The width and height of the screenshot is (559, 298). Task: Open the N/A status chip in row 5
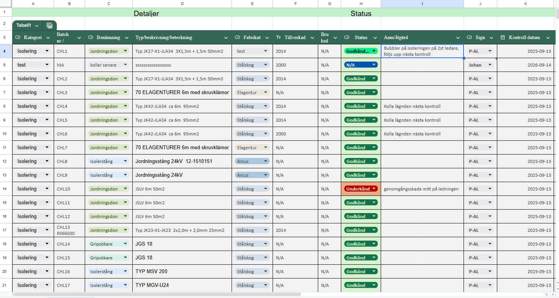(x=361, y=65)
